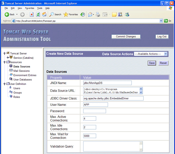Viewport: 175px width, 154px height.
Task: Open the address bar URL dropdown
Action: 161,21
